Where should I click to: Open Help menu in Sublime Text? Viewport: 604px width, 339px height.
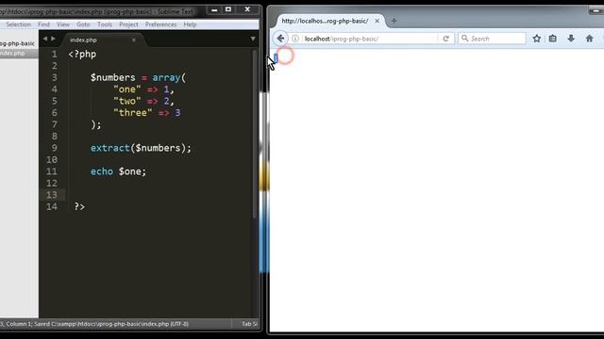[190, 24]
